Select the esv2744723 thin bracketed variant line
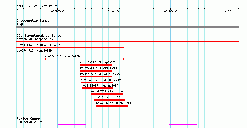 click(x=85, y=59)
